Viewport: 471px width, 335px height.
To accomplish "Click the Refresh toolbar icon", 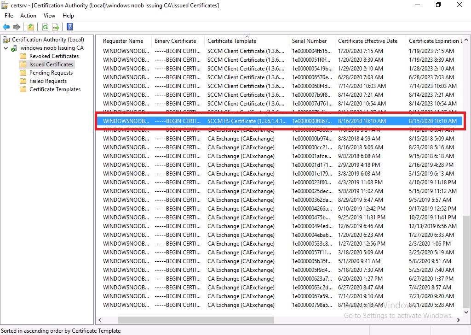I will 45,27.
